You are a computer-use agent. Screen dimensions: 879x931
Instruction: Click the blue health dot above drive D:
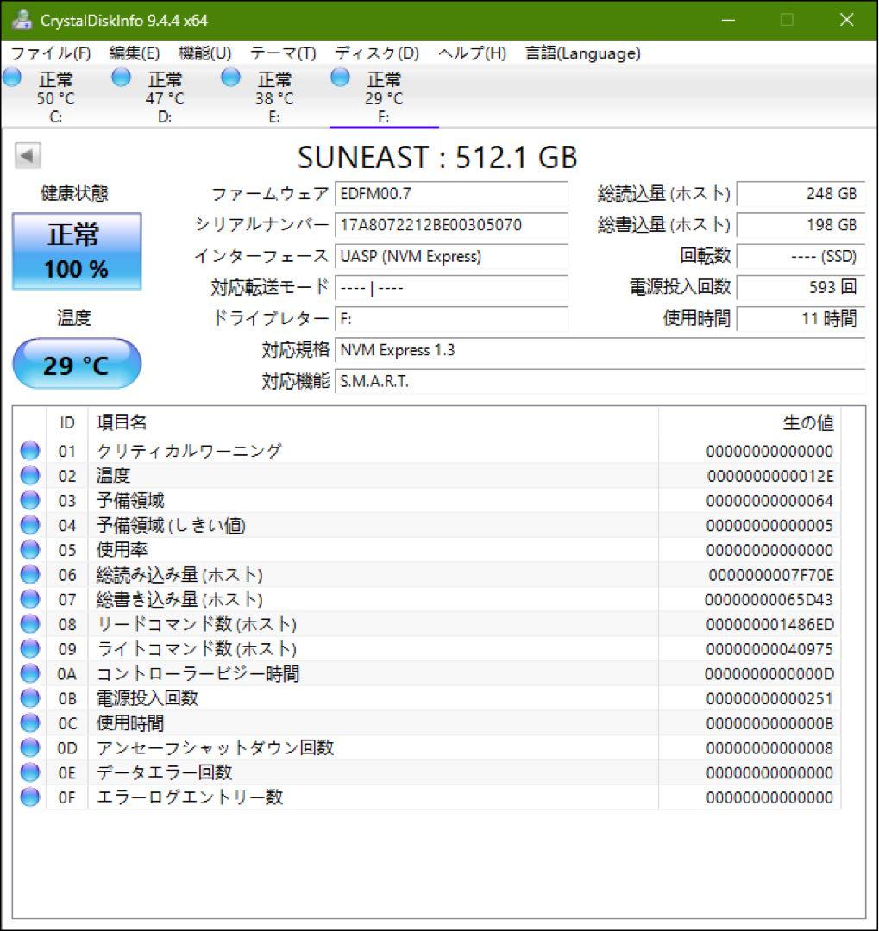121,77
